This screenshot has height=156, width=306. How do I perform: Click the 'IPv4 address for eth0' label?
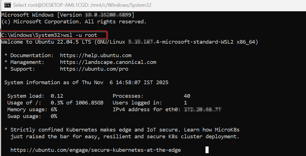[146, 110]
